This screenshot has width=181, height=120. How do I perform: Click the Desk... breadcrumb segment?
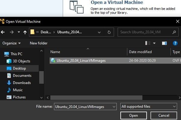[46, 32]
